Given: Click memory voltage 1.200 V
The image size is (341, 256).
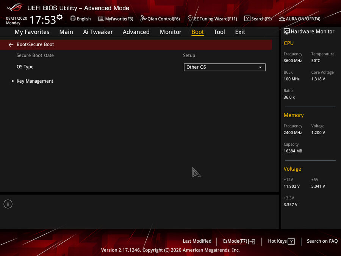Looking at the screenshot, I should pos(318,133).
